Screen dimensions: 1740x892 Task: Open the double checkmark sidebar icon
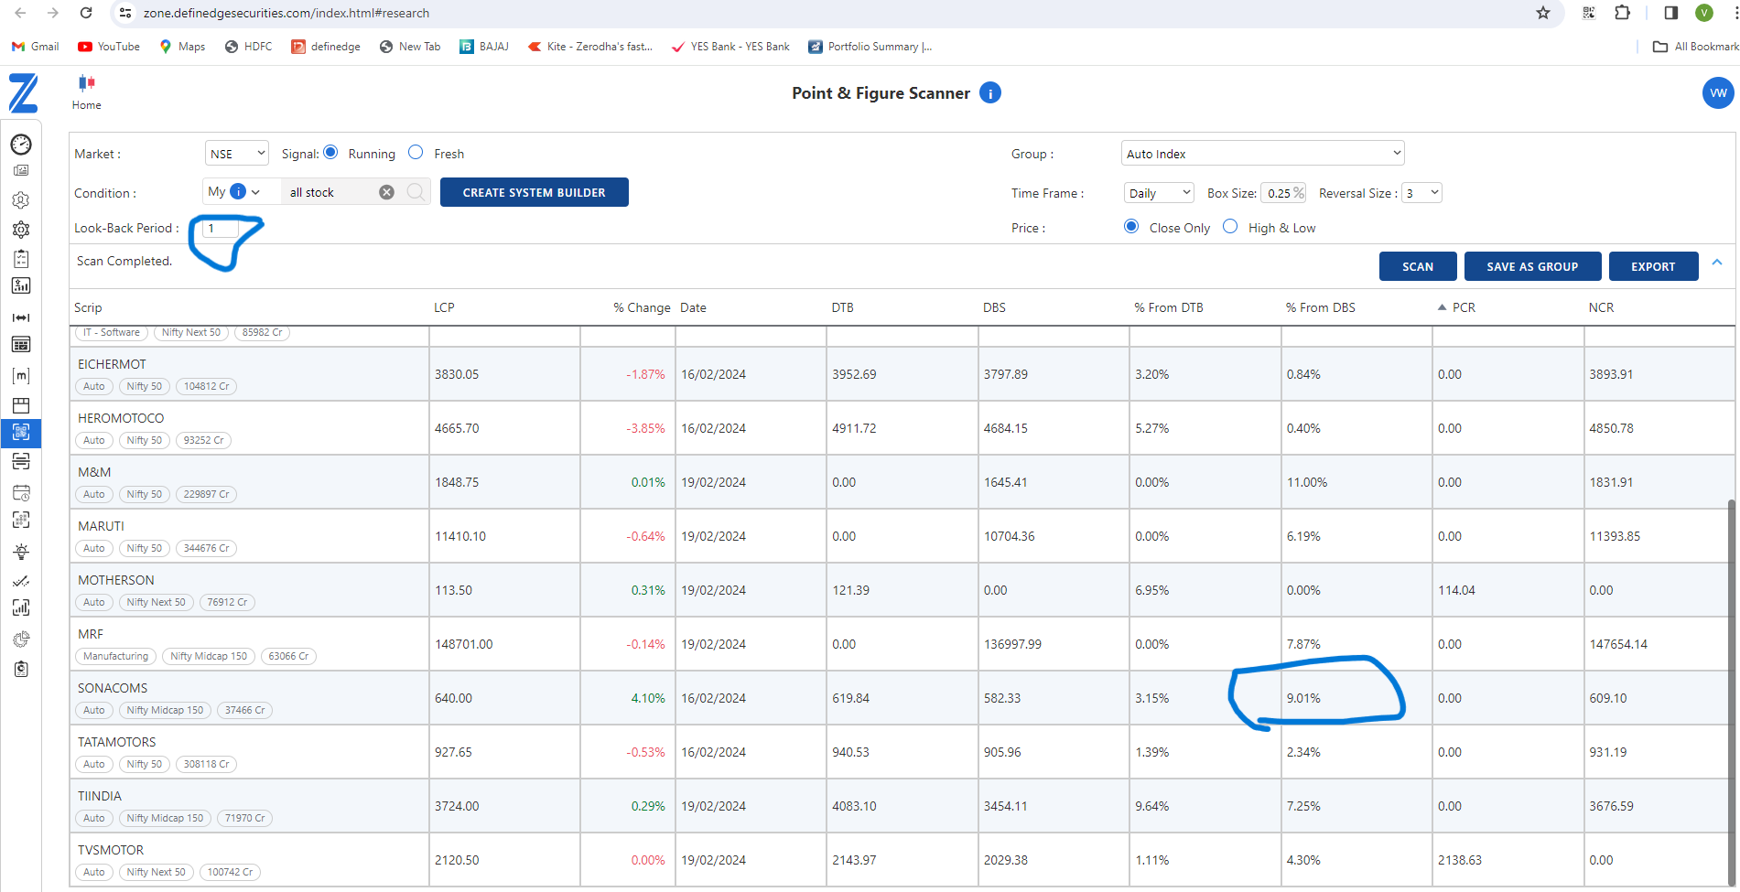tap(21, 581)
